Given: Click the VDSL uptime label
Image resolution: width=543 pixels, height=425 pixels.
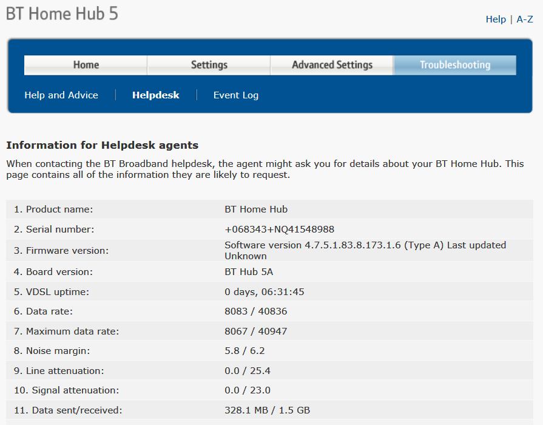Looking at the screenshot, I should (x=51, y=292).
